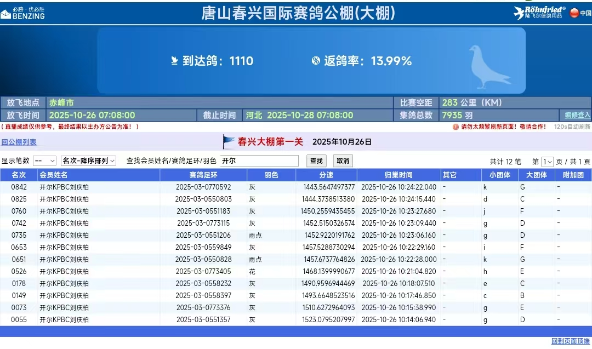Click the red warning exclamation icon
The image size is (592, 349).
(x=456, y=127)
